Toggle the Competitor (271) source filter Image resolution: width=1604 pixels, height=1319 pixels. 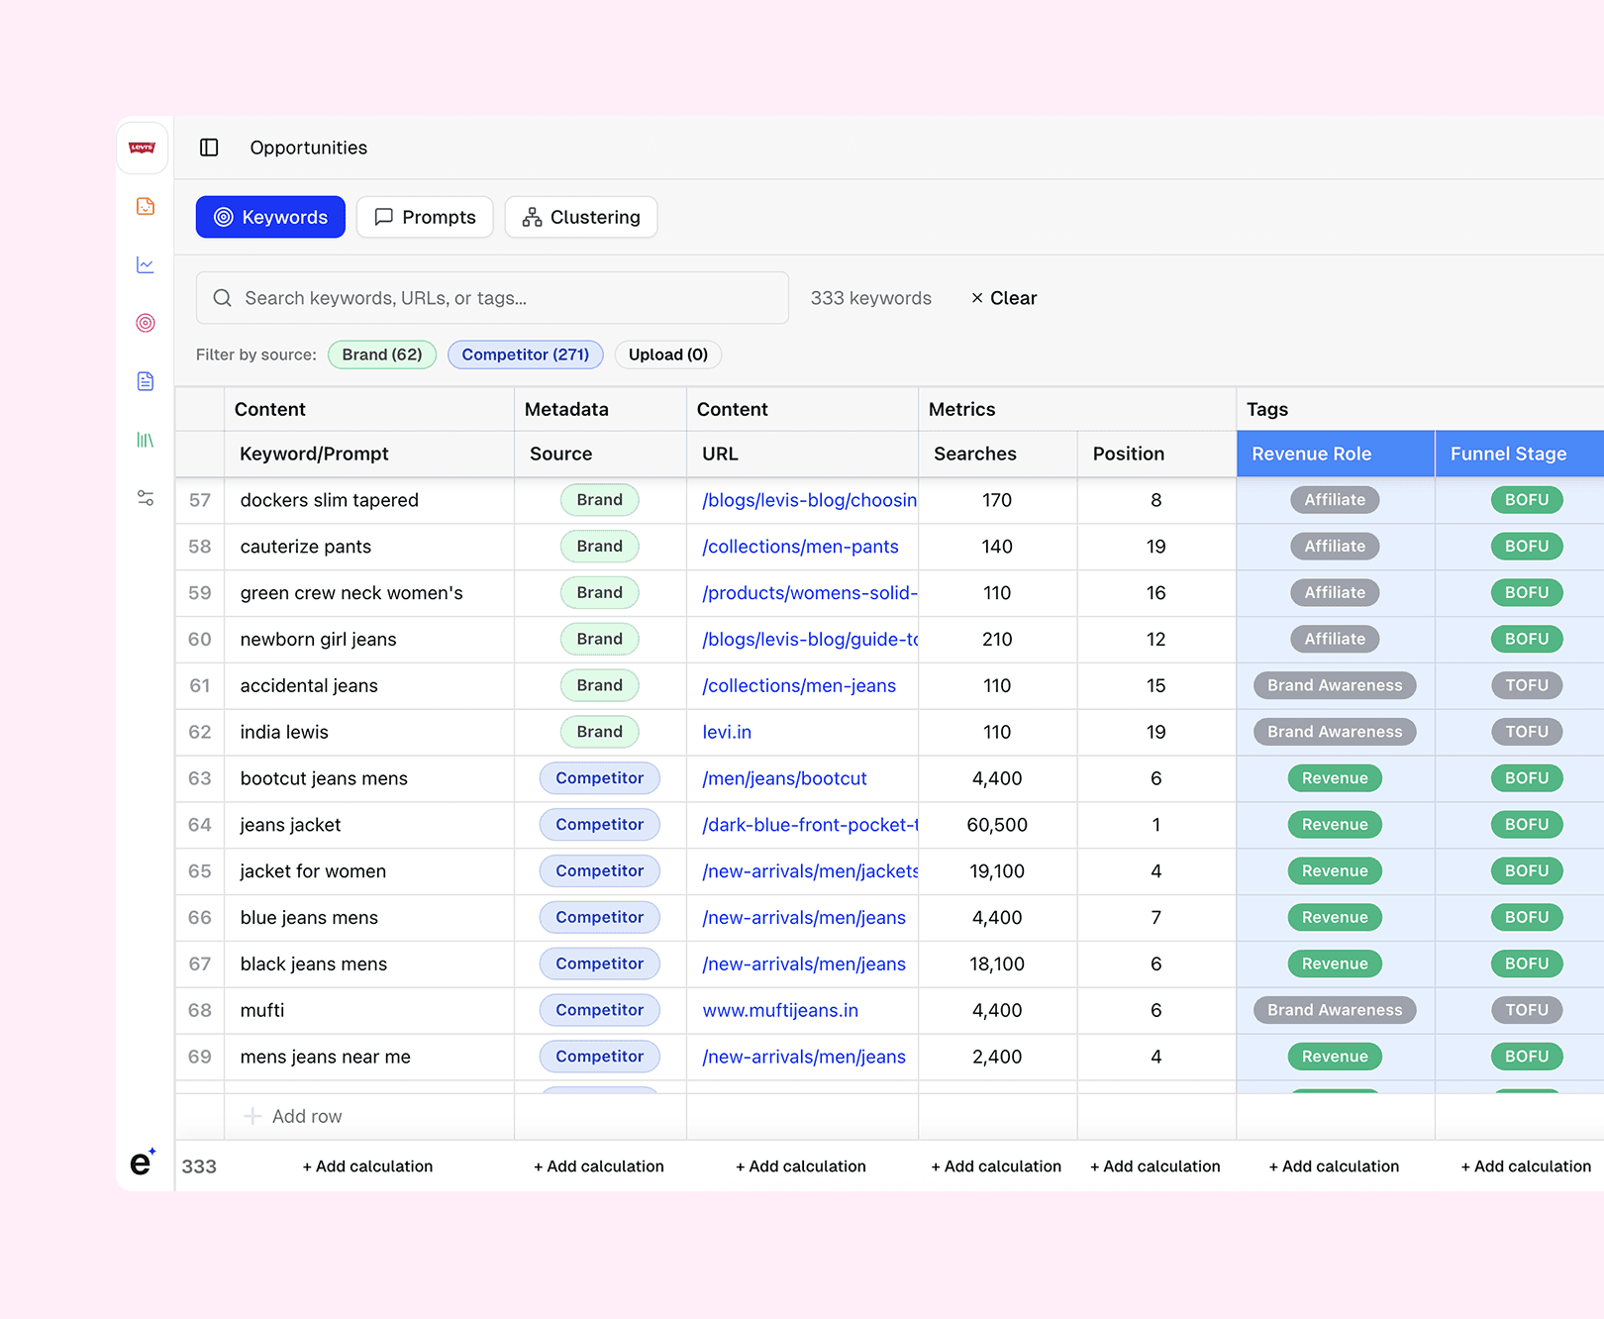(x=526, y=355)
